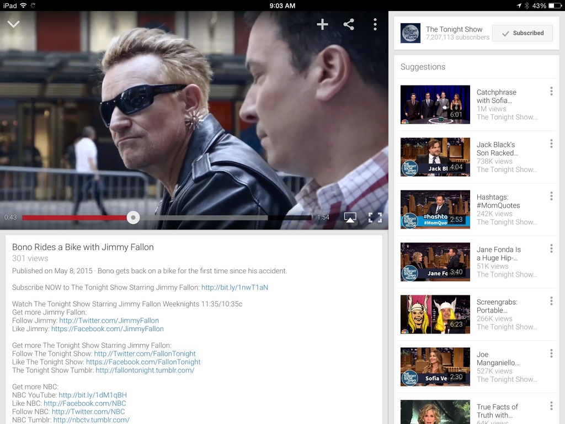Play Joe Manganiello video thumbnail
The image size is (565, 424).
[435, 367]
